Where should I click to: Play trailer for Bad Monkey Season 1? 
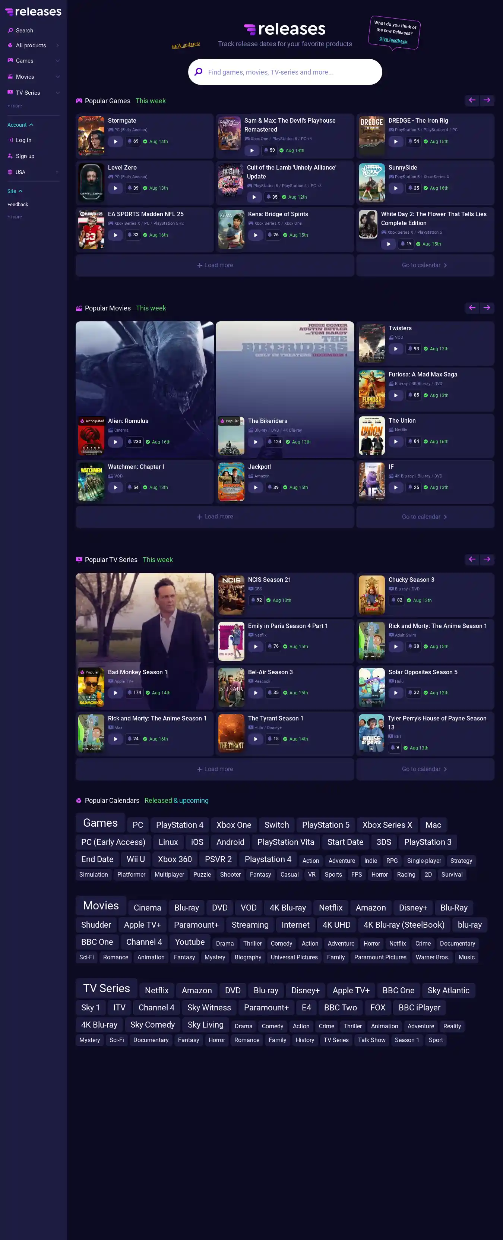(116, 693)
